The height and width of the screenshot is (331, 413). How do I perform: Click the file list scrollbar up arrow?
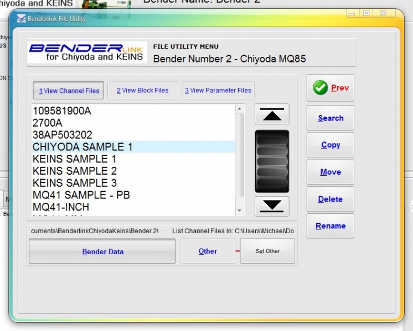(240, 108)
